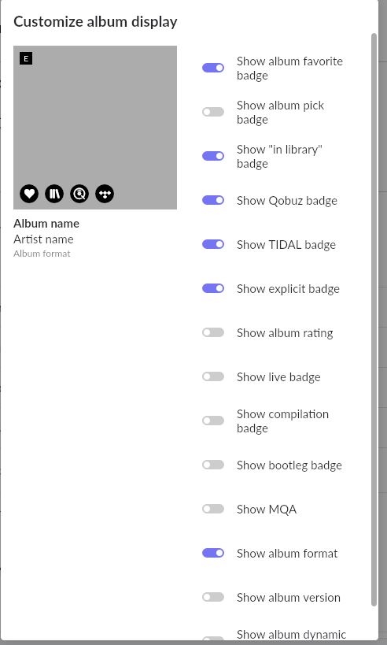Image resolution: width=387 pixels, height=645 pixels.
Task: Enable Show album version switch
Action: pyautogui.click(x=213, y=597)
